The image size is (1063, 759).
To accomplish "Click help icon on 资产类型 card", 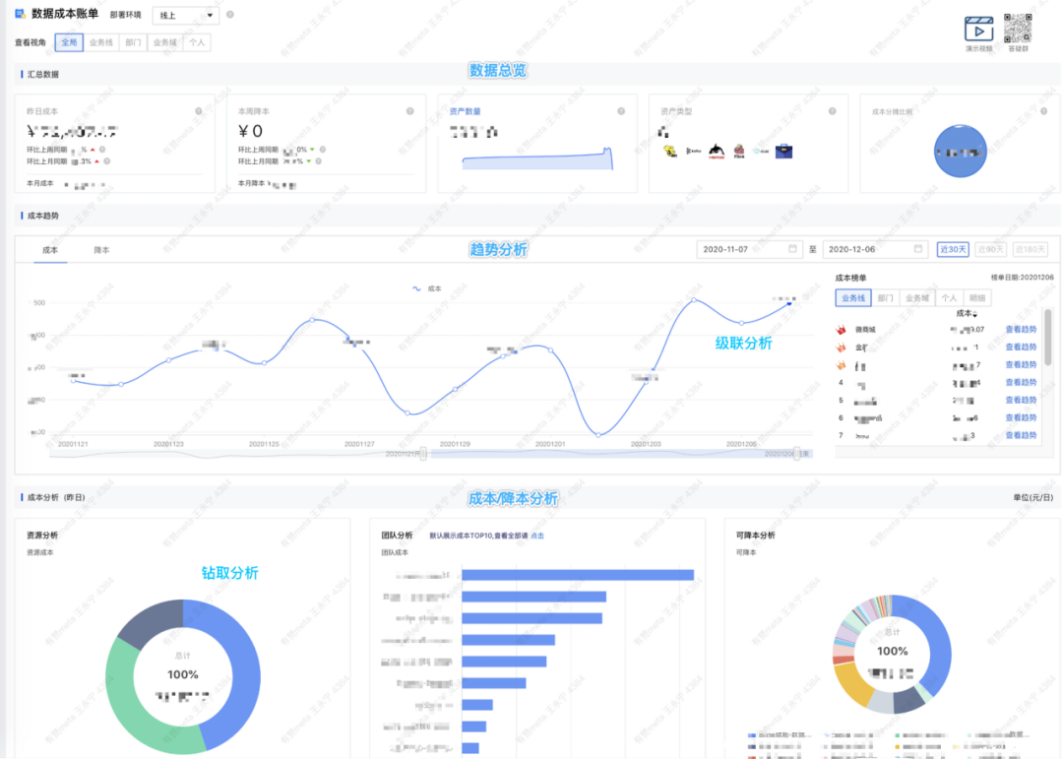I will [x=833, y=111].
